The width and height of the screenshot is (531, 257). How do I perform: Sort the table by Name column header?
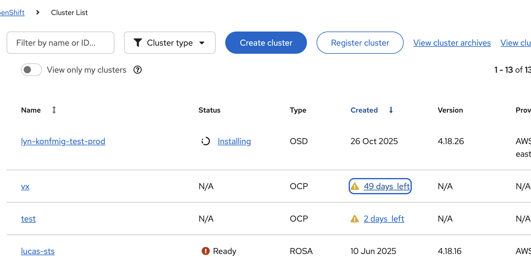31,110
